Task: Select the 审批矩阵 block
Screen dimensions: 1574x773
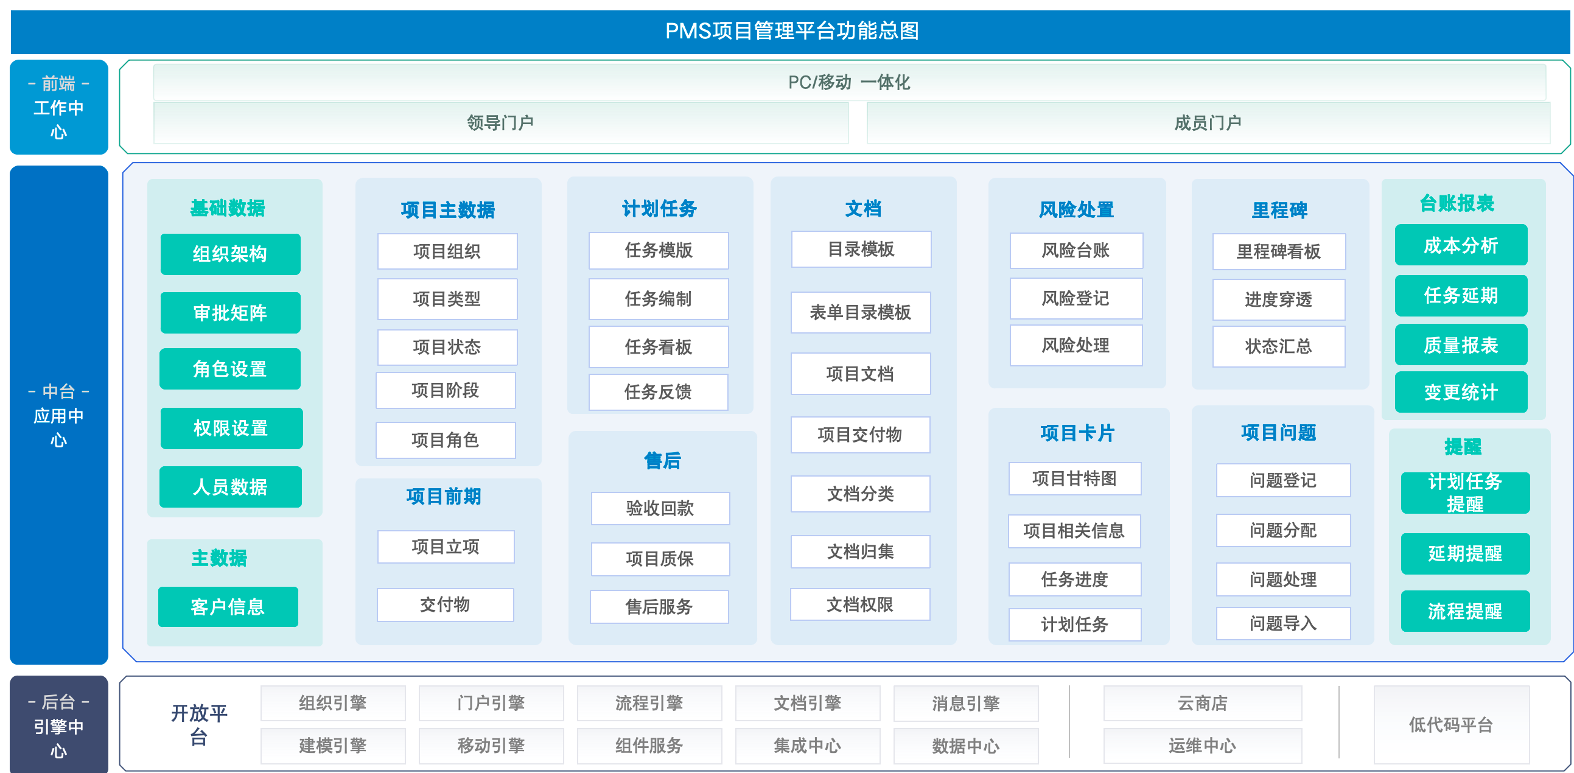Action: click(230, 312)
